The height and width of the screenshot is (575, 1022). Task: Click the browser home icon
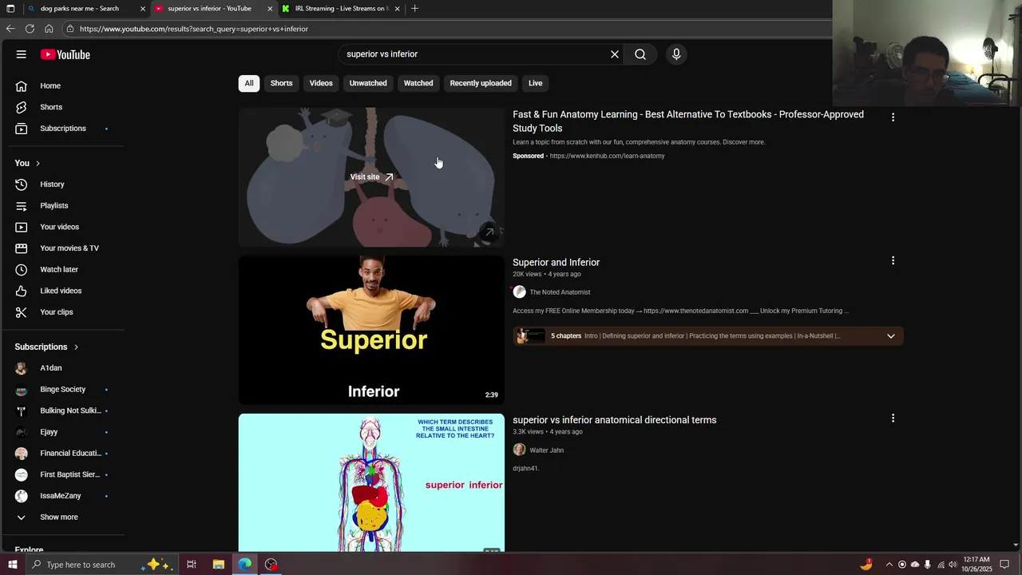(49, 29)
